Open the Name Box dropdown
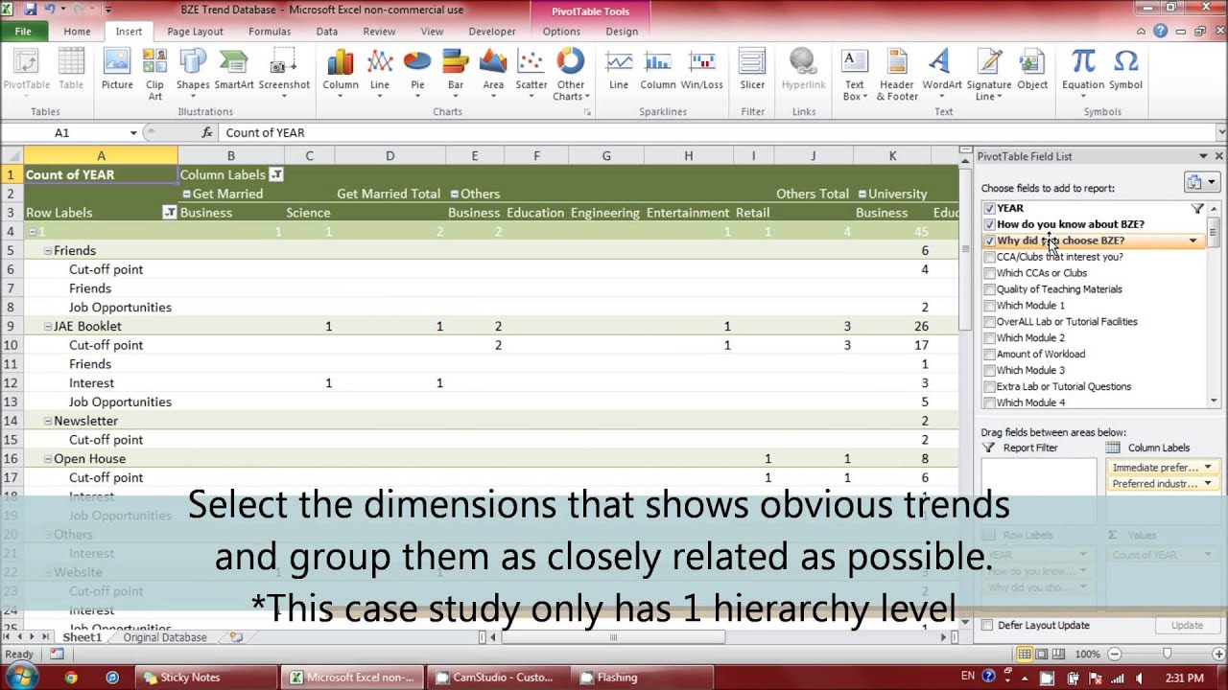The height and width of the screenshot is (690, 1228). point(133,133)
